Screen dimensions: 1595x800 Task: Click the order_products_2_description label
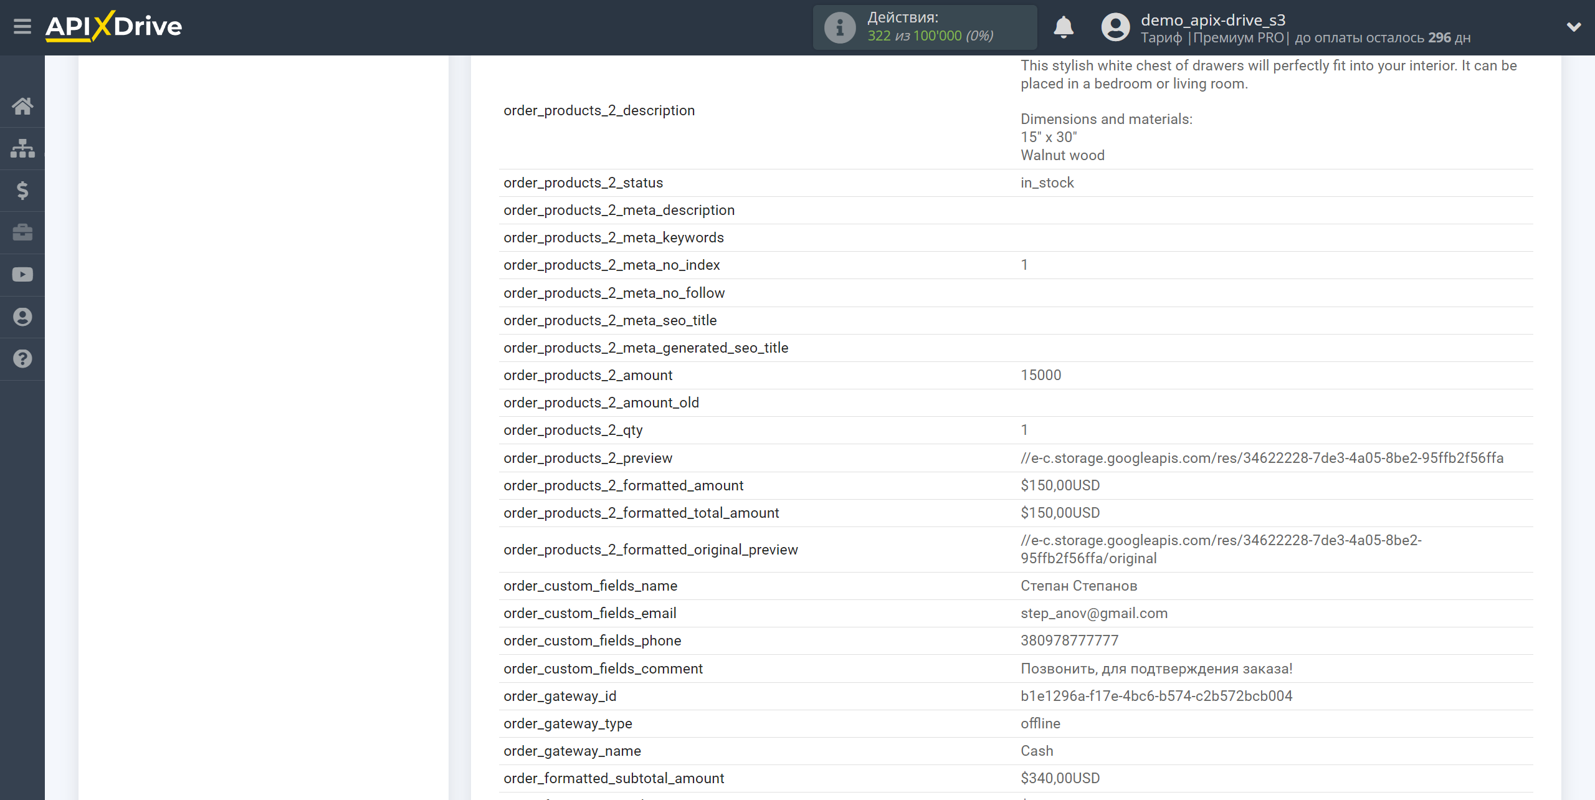click(599, 110)
